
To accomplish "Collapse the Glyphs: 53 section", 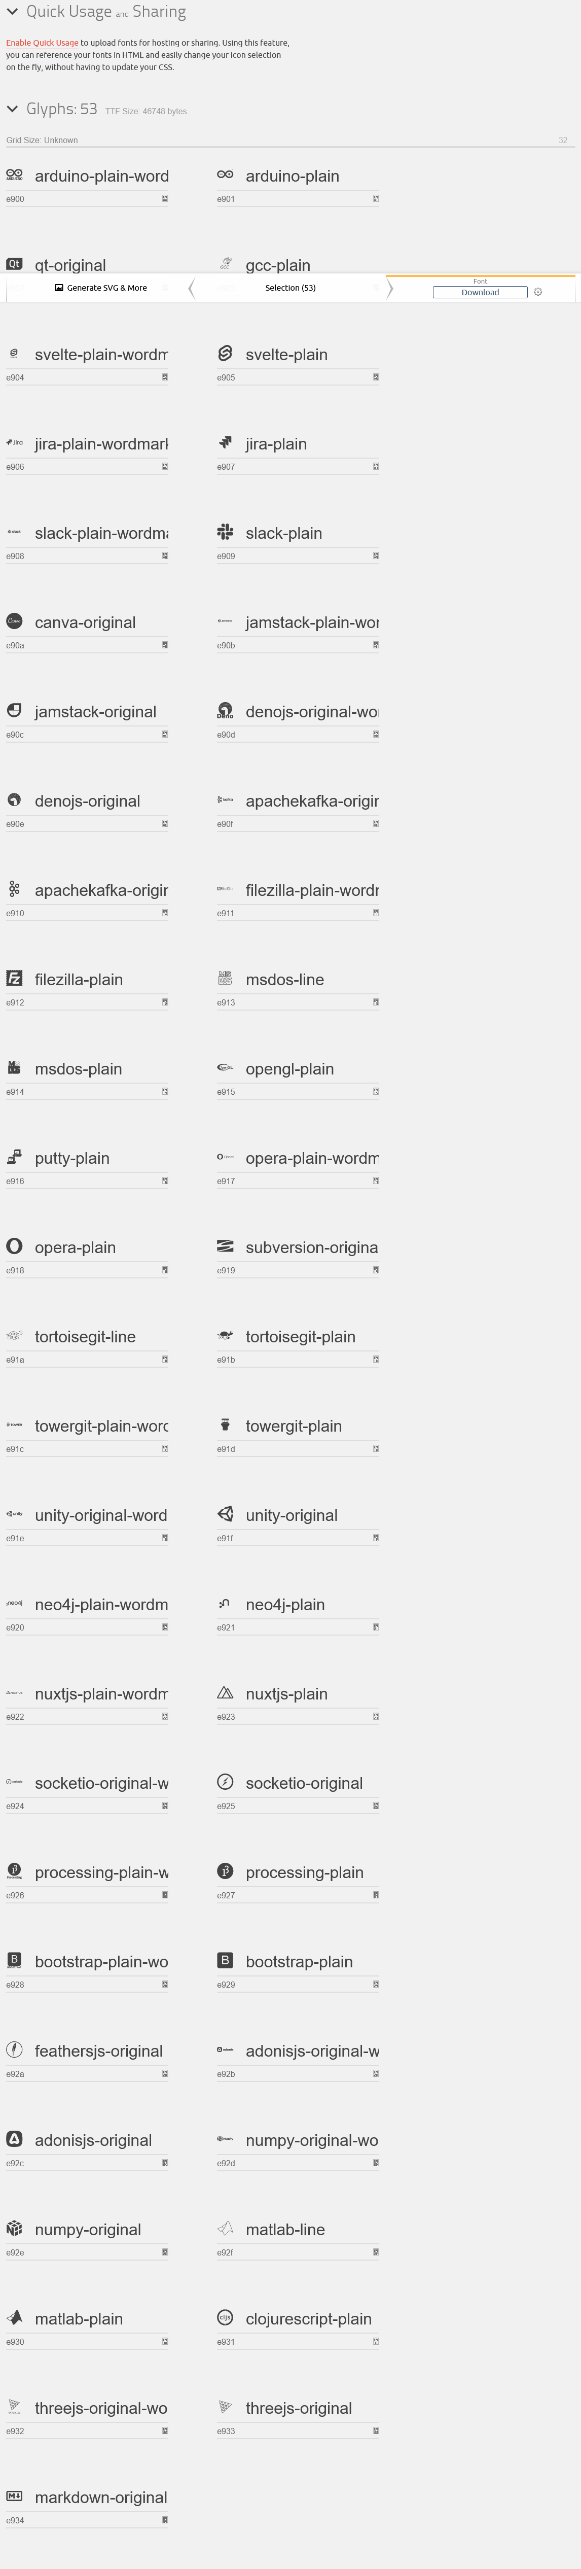I will point(12,109).
